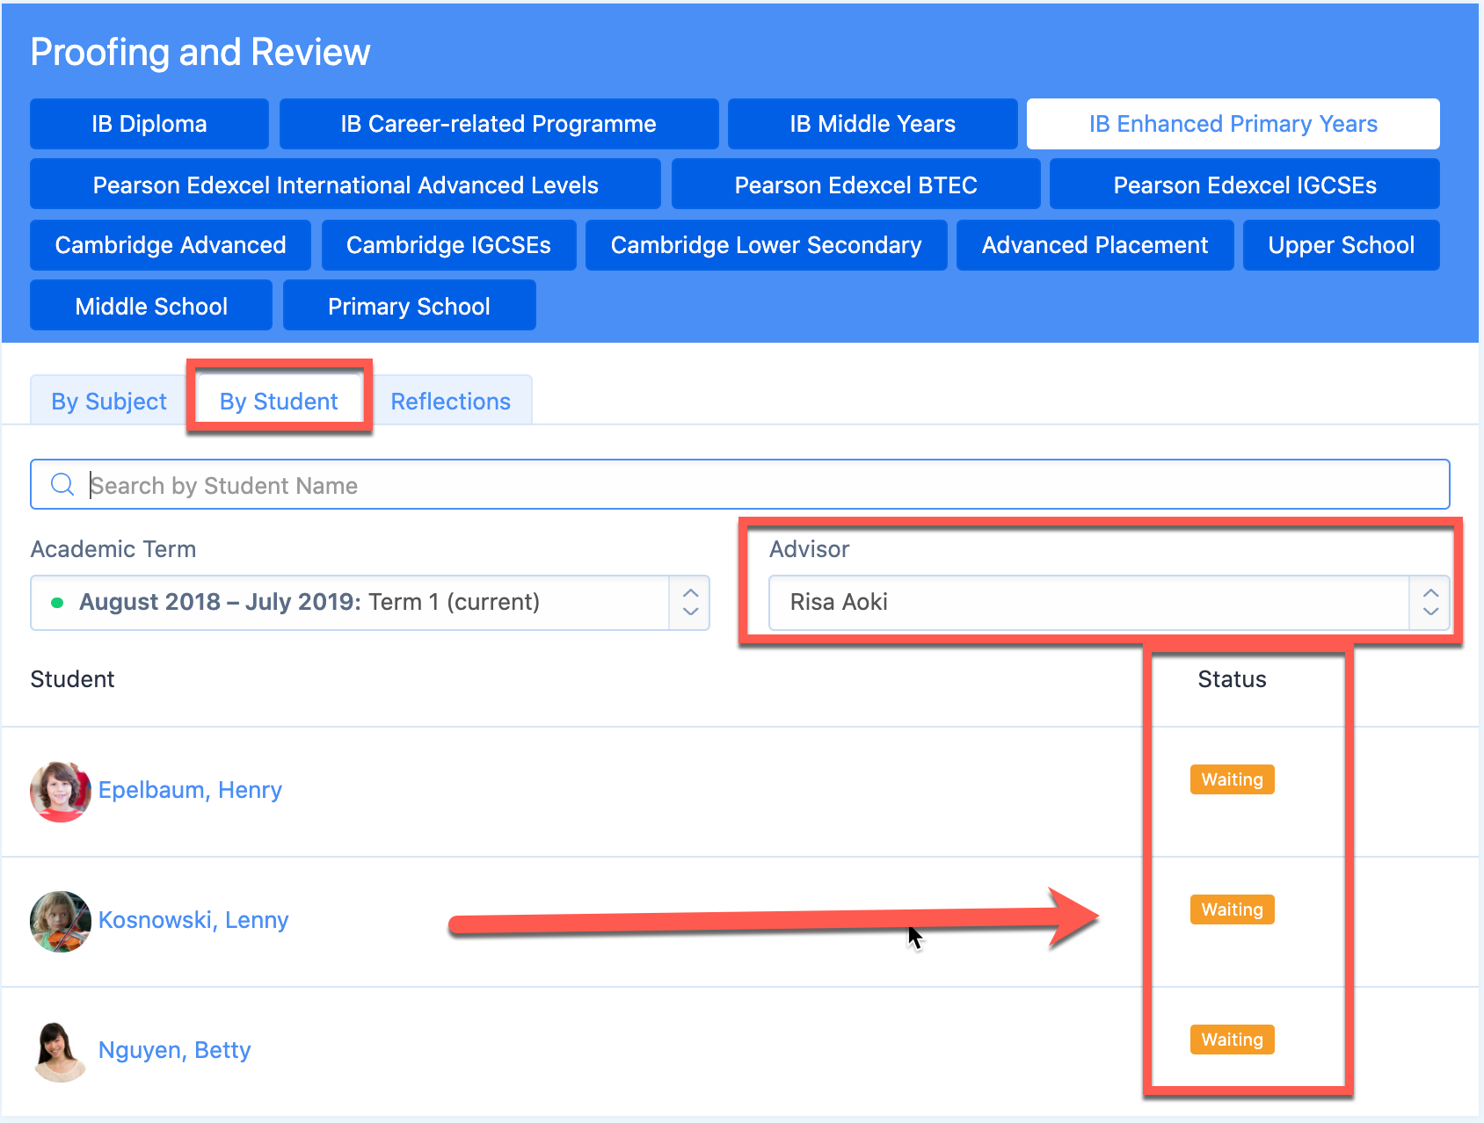1484x1123 pixels.
Task: Open the Advisor dropdown showing Risa Aoki
Action: click(x=1109, y=603)
